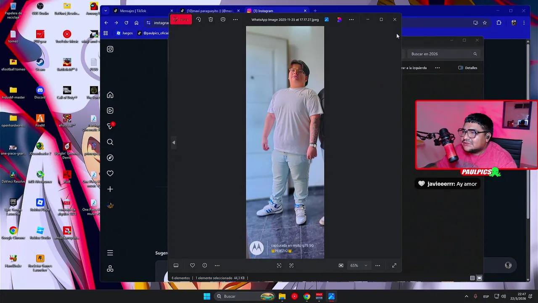Open the @paulpics_oficial bookmark
Screen dimensions: 538x303
pos(153,33)
